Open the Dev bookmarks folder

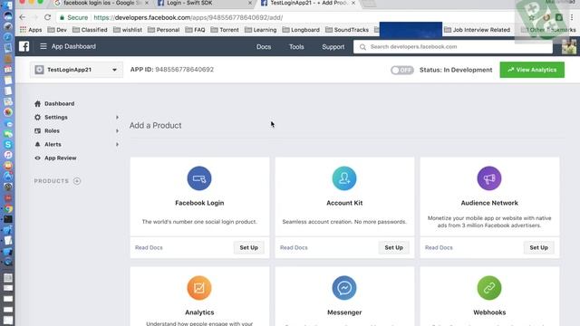[57, 30]
